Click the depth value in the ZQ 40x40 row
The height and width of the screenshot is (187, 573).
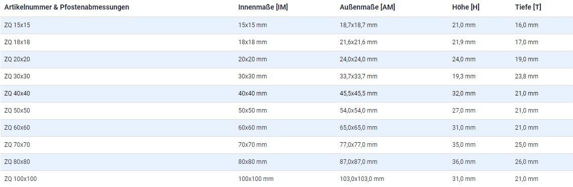(527, 93)
